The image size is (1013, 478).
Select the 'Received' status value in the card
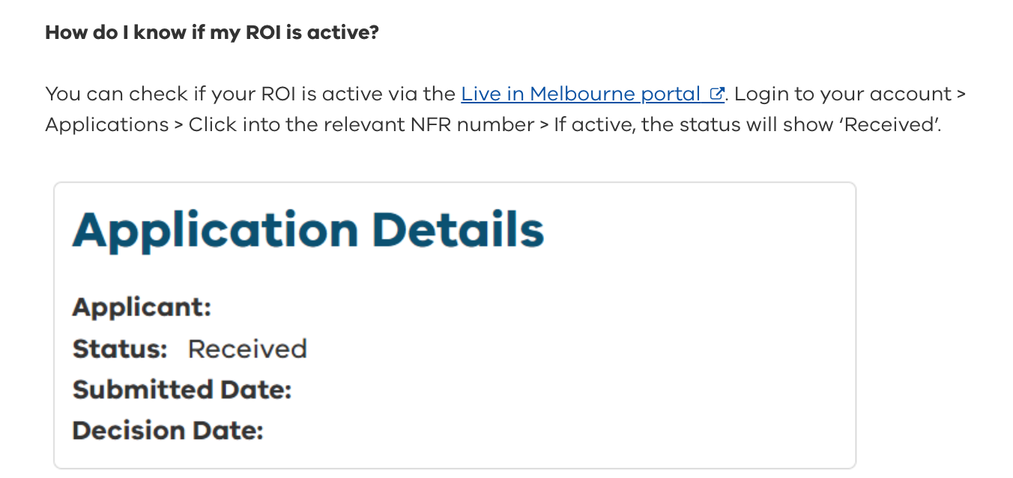247,349
